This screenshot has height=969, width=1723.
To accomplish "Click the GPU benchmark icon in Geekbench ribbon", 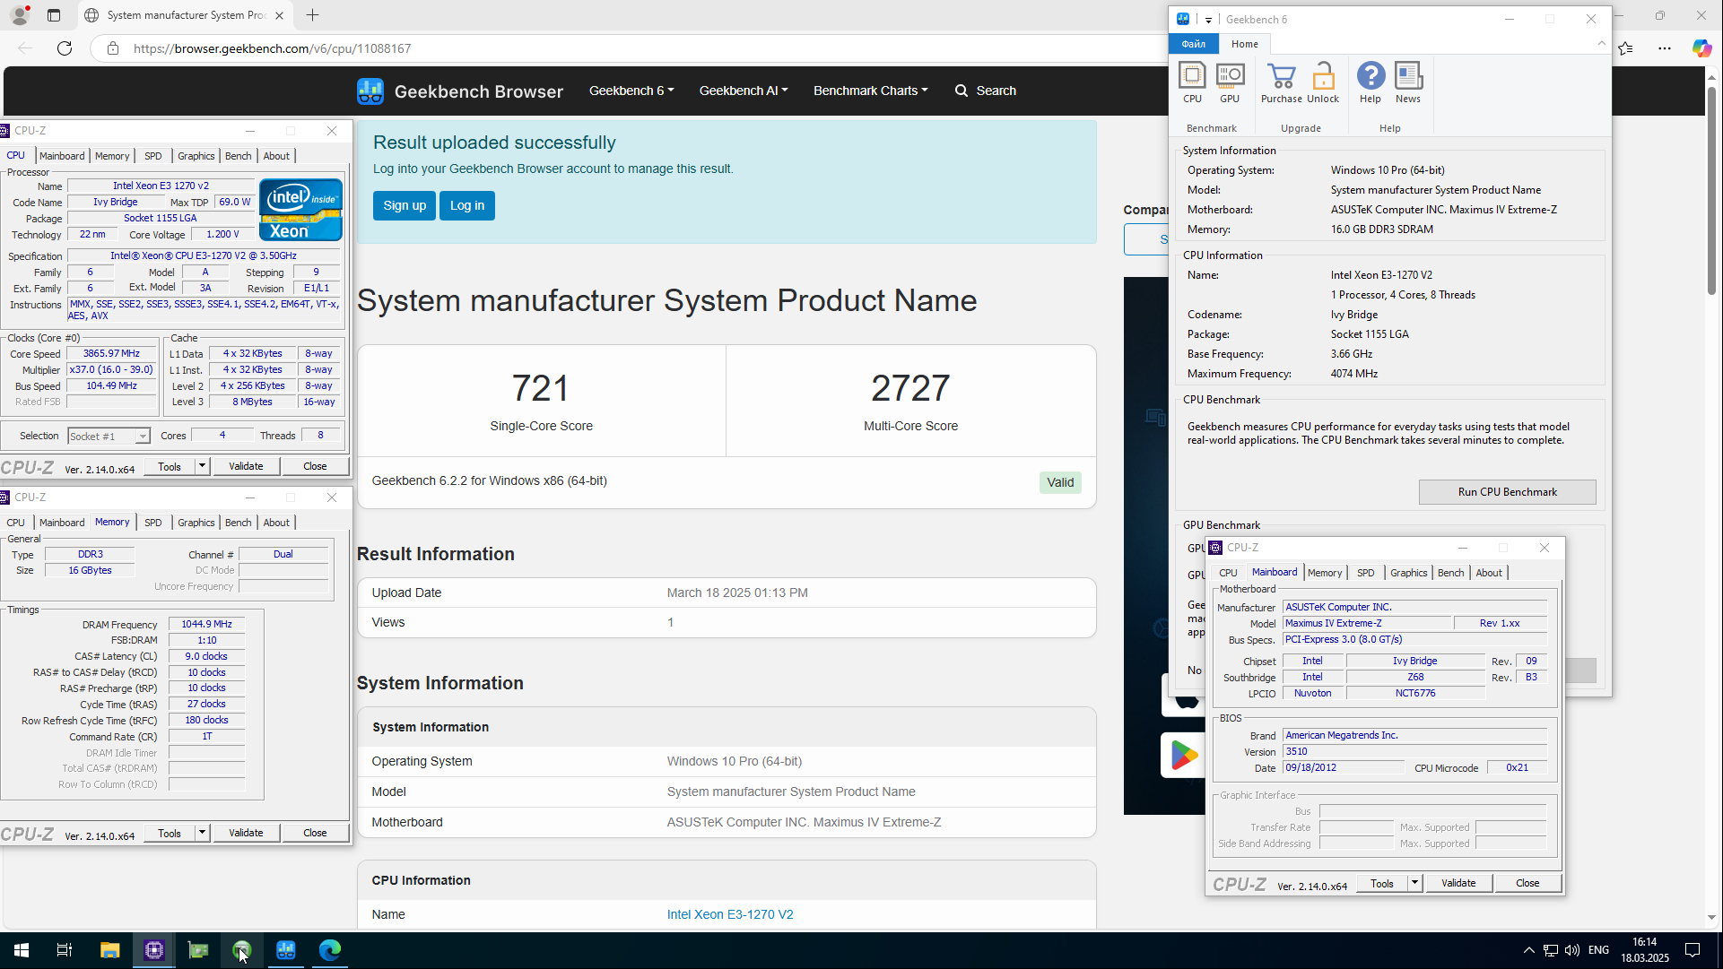I will [x=1230, y=82].
